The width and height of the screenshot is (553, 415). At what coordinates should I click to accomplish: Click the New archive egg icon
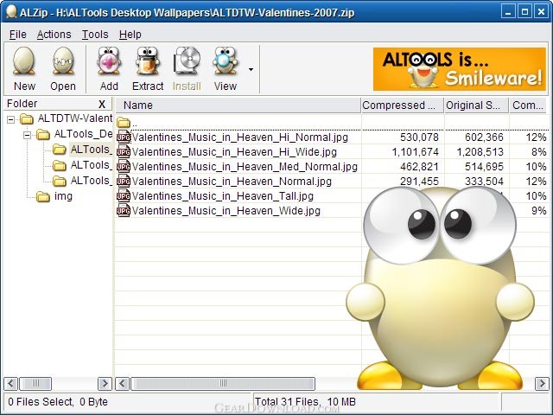24,61
